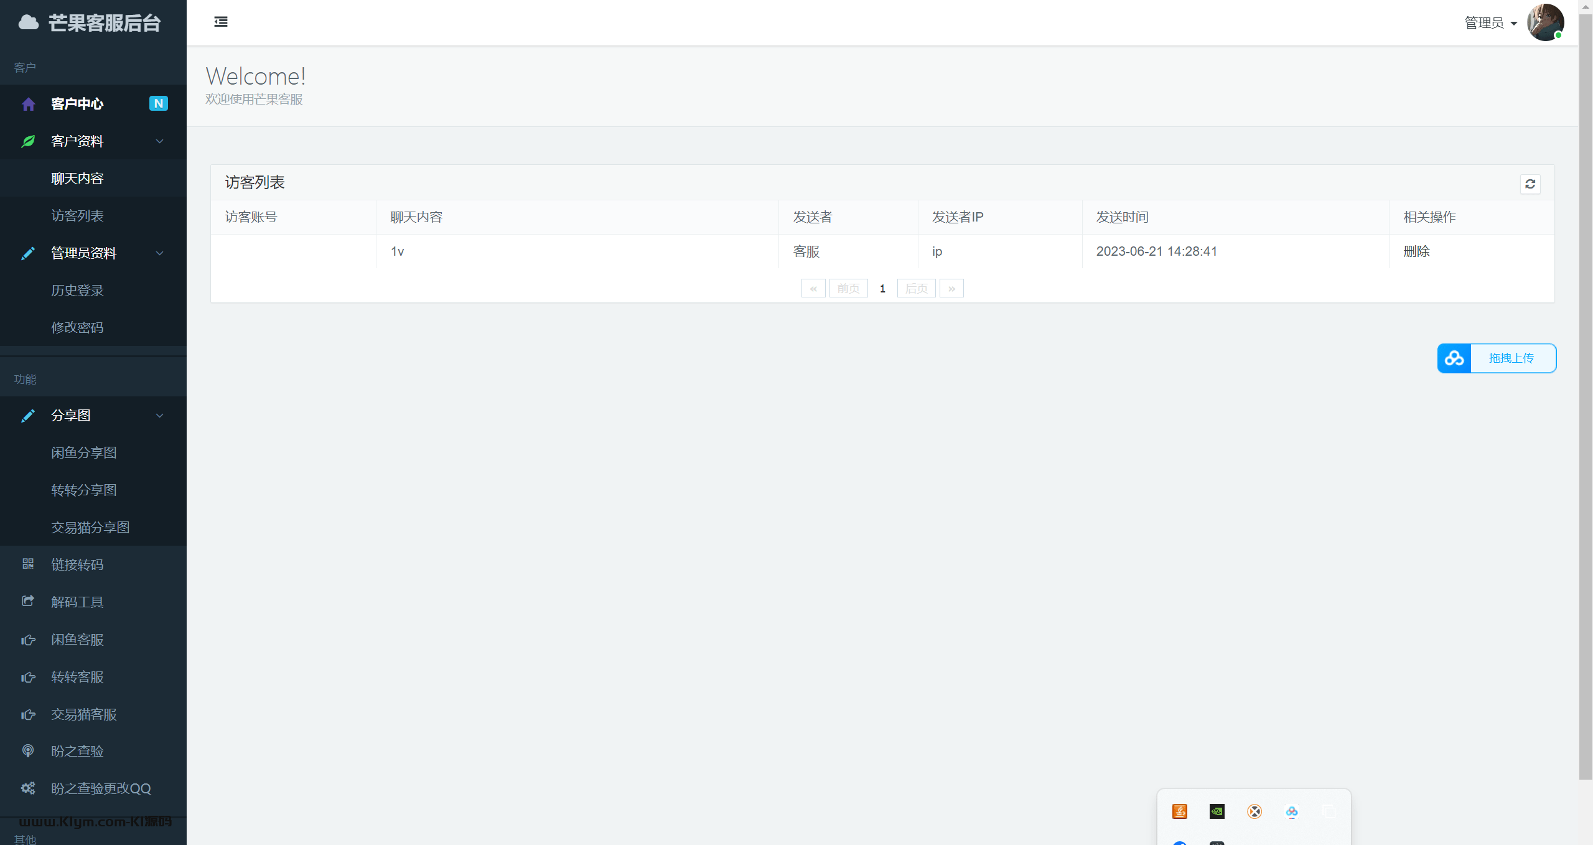Delete the chat record via 删除
Screen dimensions: 1593x845
click(x=1416, y=251)
